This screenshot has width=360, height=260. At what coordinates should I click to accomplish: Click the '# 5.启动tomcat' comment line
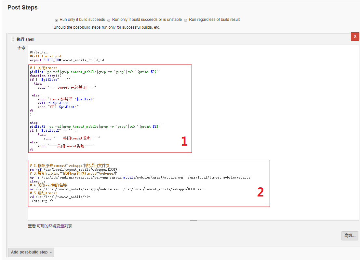click(x=43, y=193)
